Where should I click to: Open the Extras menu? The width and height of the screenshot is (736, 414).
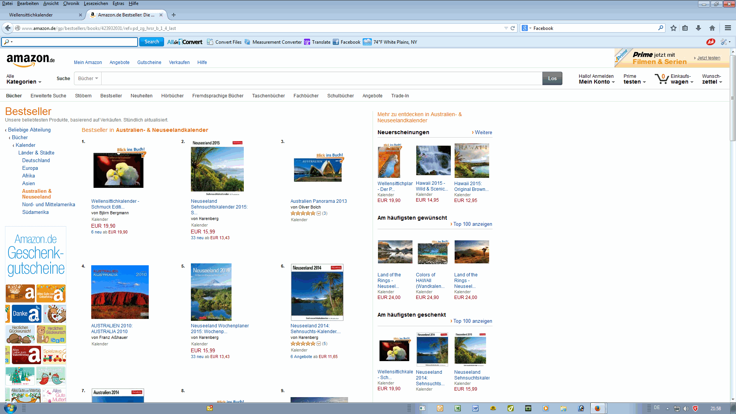118,3
